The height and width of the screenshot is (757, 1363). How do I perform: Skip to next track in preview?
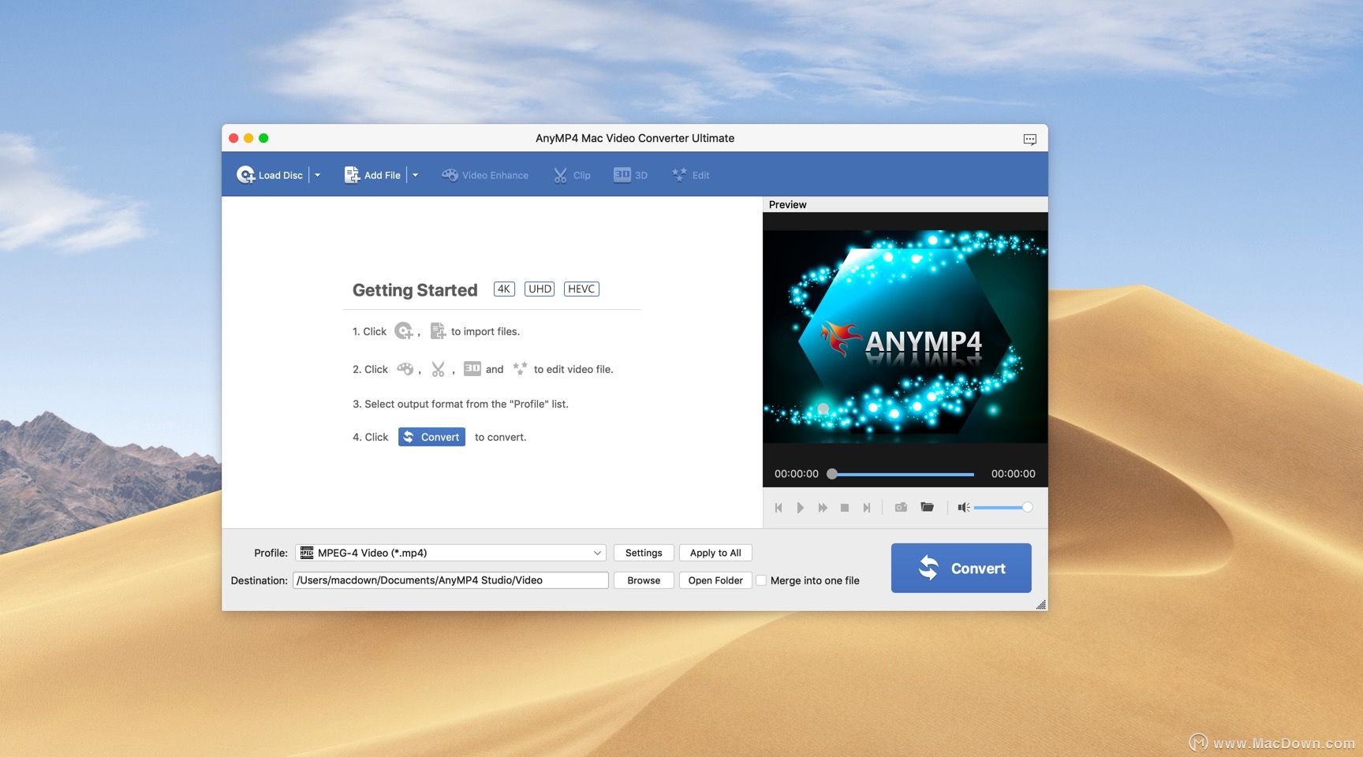click(867, 508)
